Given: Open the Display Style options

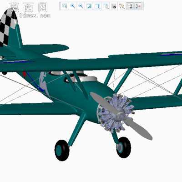Looking at the screenshot, I should [x=97, y=6].
